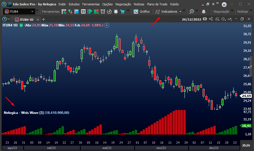Click the plus button after price info
The width and height of the screenshot is (254, 151).
pos(107,25)
